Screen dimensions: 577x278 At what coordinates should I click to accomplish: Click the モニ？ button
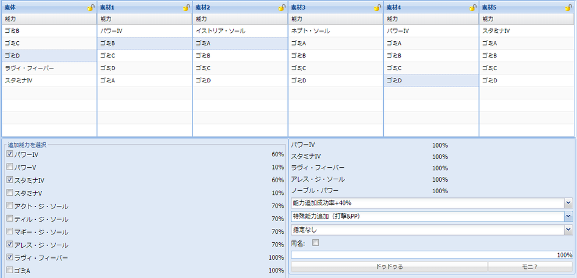pos(530,266)
